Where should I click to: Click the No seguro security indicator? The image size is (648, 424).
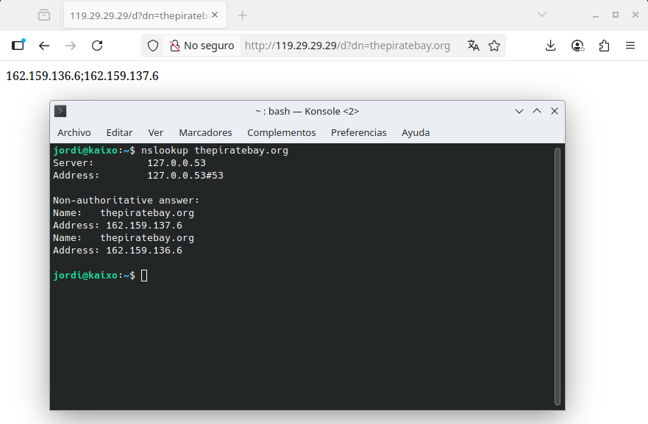tap(202, 46)
